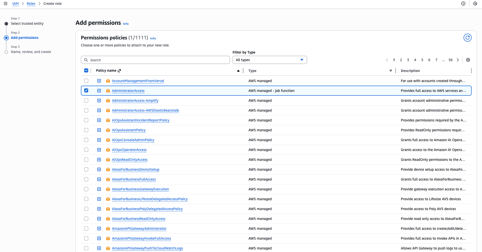Jump to page 56 of policies
Image resolution: width=482 pixels, height=252 pixels.
tap(450, 60)
